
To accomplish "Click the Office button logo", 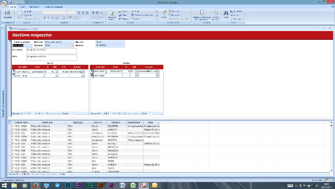I will pos(4,4).
